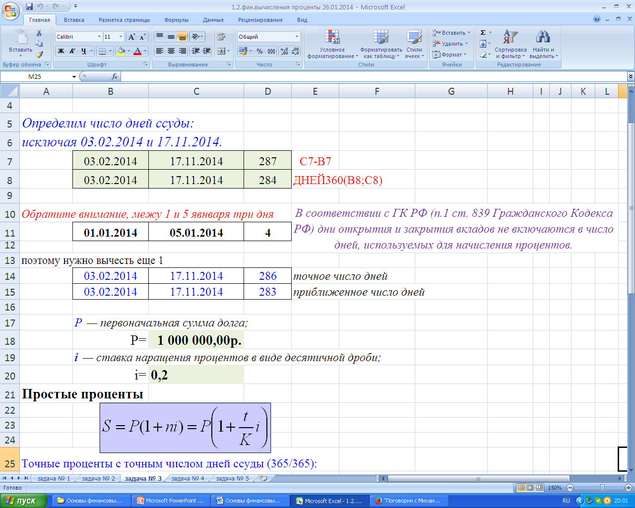Switch to the Вставка ribbon tab

pos(74,20)
